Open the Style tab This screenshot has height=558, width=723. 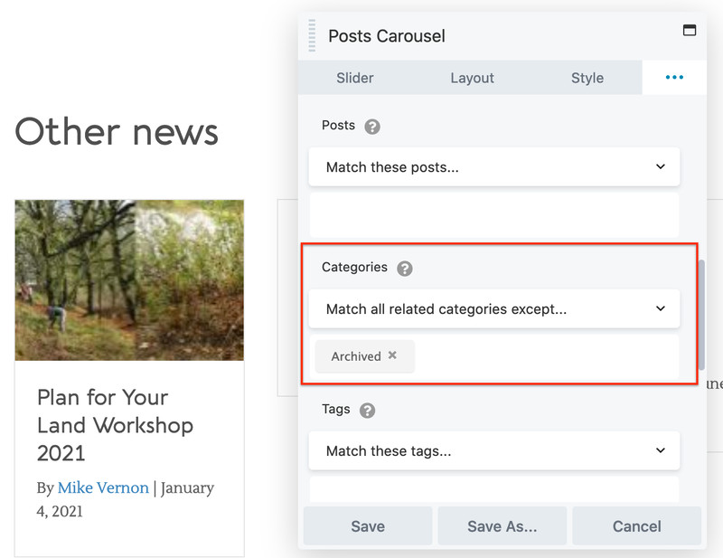coord(587,78)
